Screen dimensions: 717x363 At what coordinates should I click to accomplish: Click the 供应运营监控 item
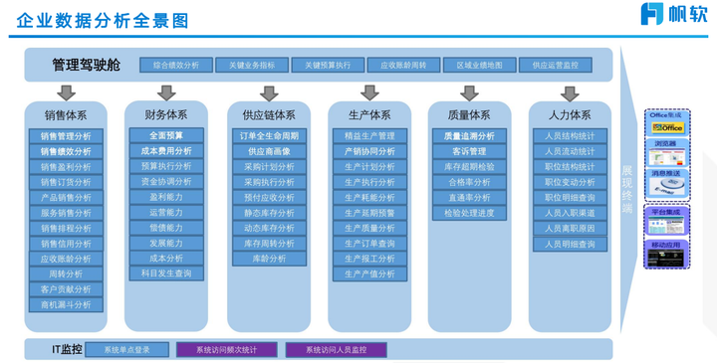pos(555,65)
